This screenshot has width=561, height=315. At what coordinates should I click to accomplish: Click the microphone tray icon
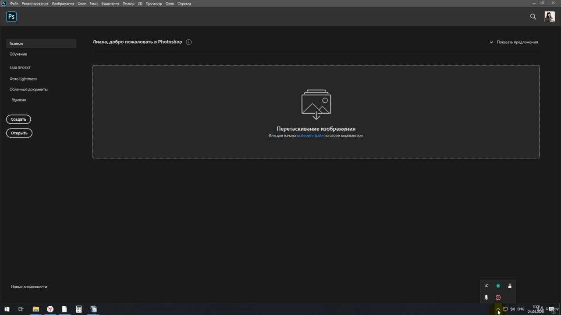[486, 297]
